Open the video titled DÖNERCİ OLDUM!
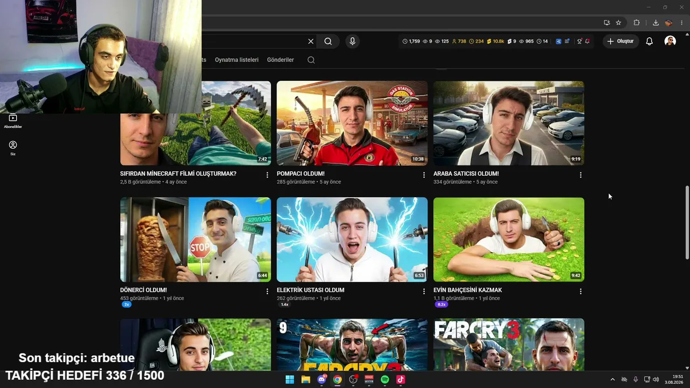Screen dimensions: 690x388 143,290
